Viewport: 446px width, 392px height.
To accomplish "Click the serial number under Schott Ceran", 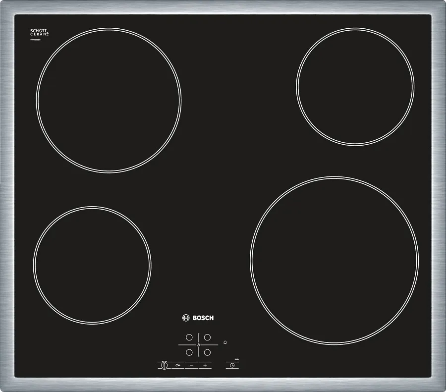I will 35,40.
